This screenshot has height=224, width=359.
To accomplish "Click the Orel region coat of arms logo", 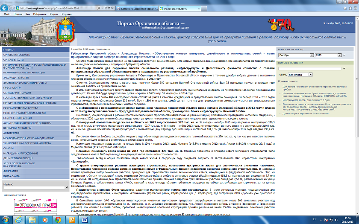I will tap(65, 30).
